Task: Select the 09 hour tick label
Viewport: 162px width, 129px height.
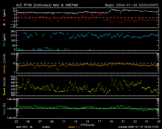Action: coord(52,121)
